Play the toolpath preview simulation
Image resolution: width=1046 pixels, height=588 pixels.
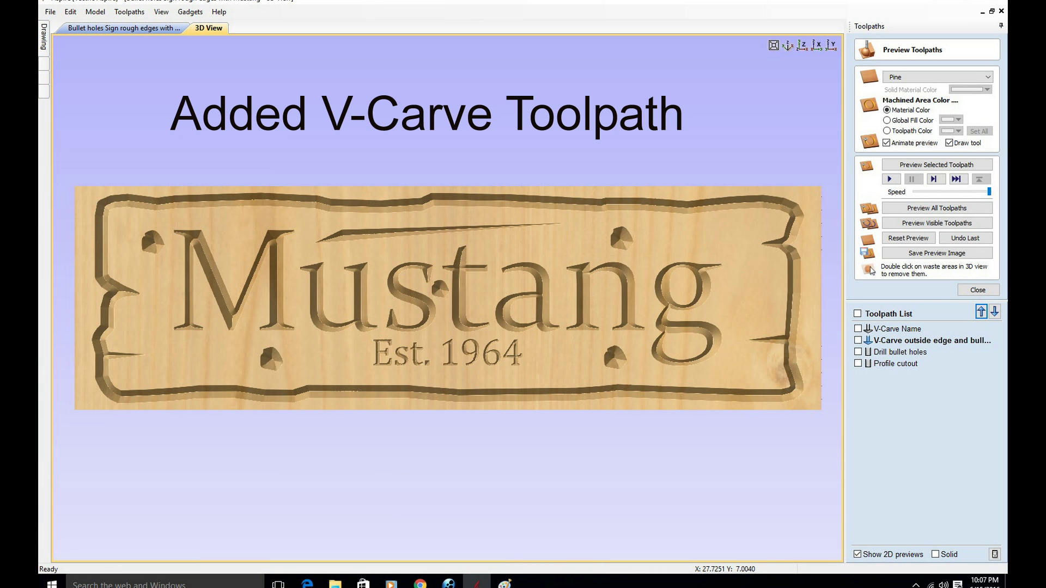click(891, 179)
